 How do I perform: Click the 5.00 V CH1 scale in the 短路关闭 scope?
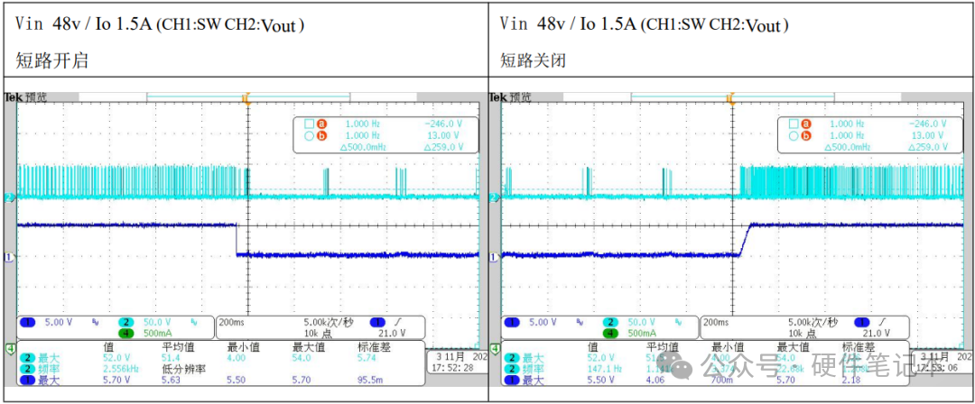pyautogui.click(x=541, y=323)
